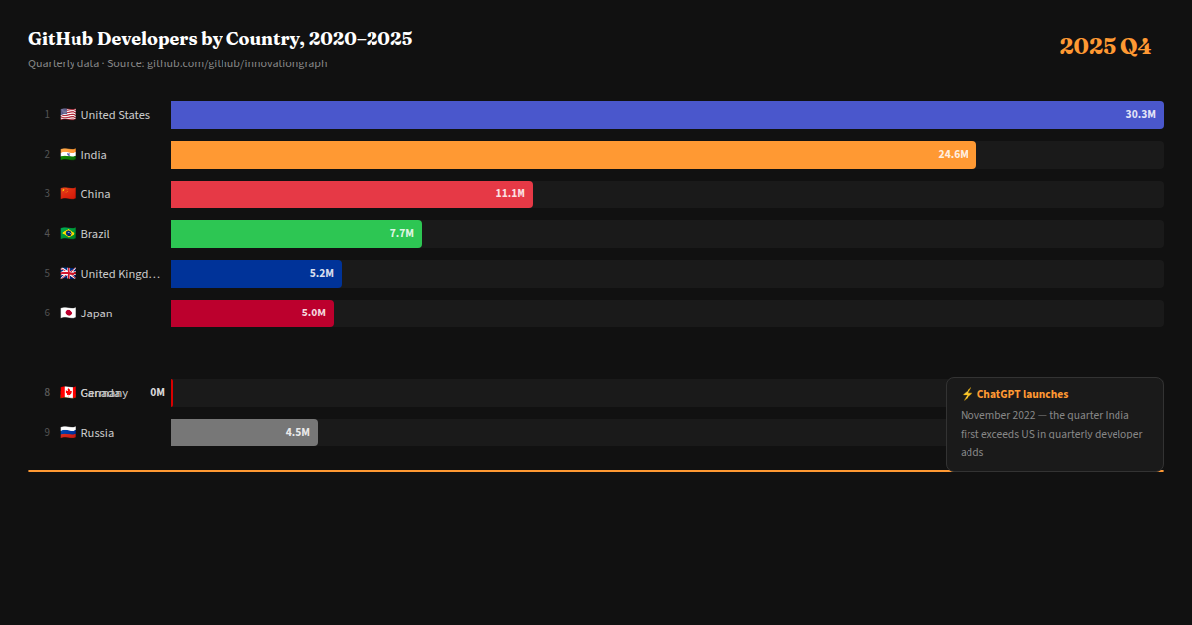Select the orange India bar
Image resolution: width=1192 pixels, height=625 pixels.
point(573,155)
